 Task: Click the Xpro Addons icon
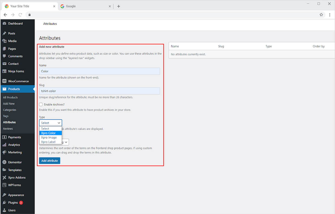[x=4, y=178]
